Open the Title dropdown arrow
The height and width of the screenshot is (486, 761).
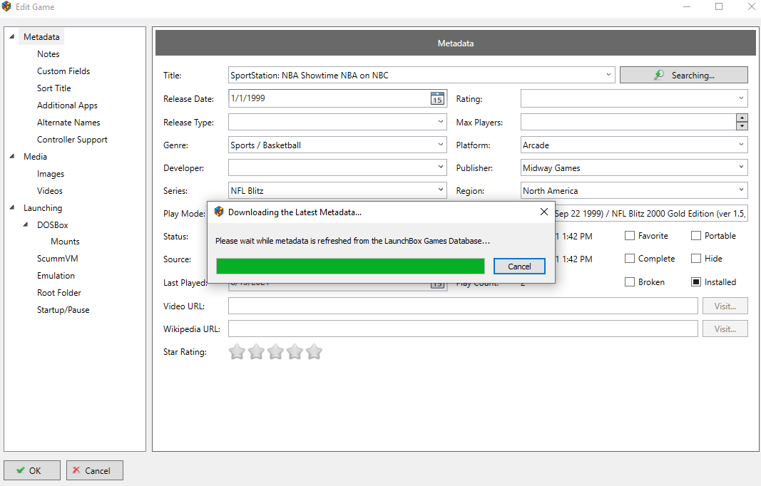[x=608, y=75]
